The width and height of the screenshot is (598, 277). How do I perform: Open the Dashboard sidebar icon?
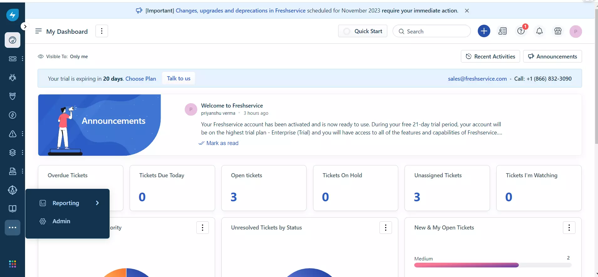[x=13, y=40]
